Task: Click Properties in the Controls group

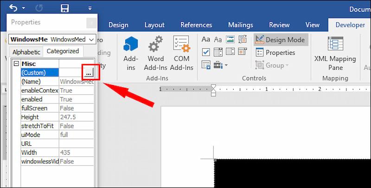Action: click(x=275, y=52)
